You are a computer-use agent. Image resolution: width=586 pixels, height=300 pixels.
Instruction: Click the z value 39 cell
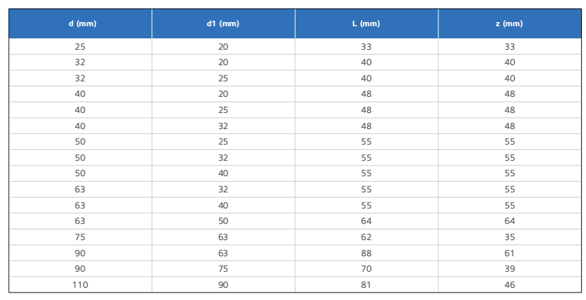tap(510, 268)
